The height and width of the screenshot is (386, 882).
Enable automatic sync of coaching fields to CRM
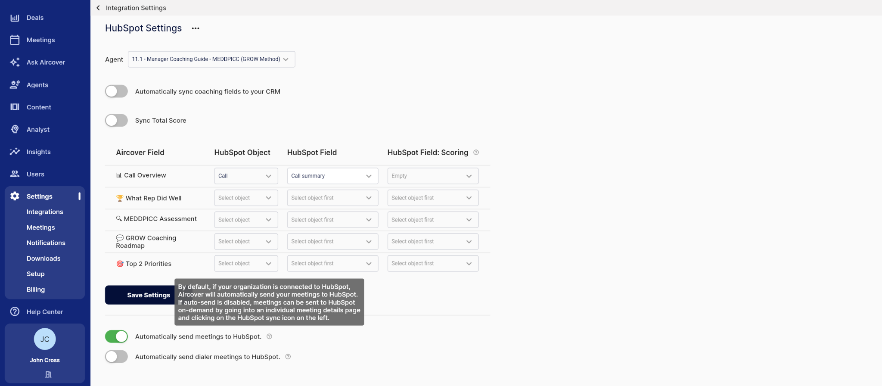116,91
